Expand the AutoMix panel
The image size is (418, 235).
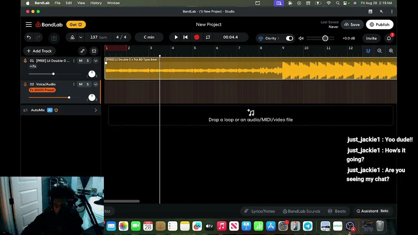coord(96,110)
